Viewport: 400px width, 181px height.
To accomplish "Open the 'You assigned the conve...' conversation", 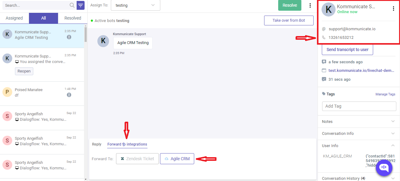I will [x=42, y=65].
